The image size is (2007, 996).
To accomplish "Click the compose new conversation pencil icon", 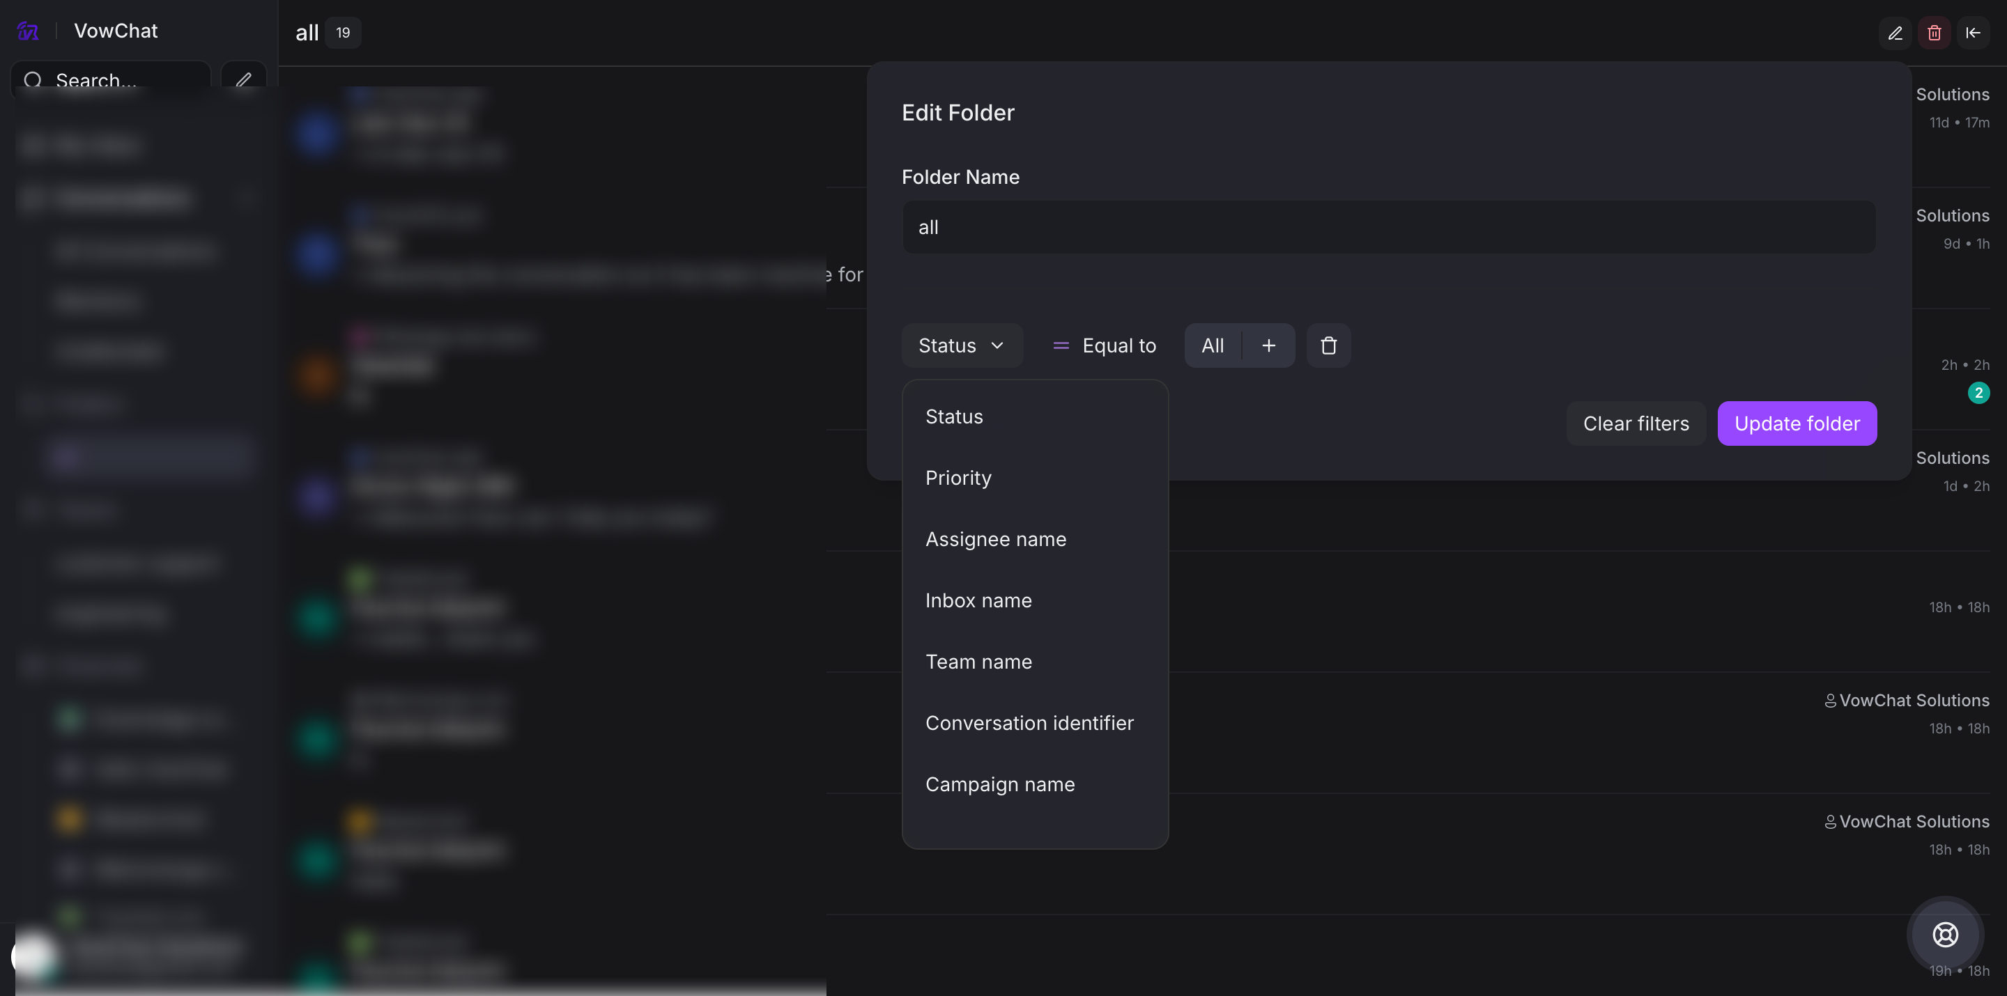I will pyautogui.click(x=244, y=80).
